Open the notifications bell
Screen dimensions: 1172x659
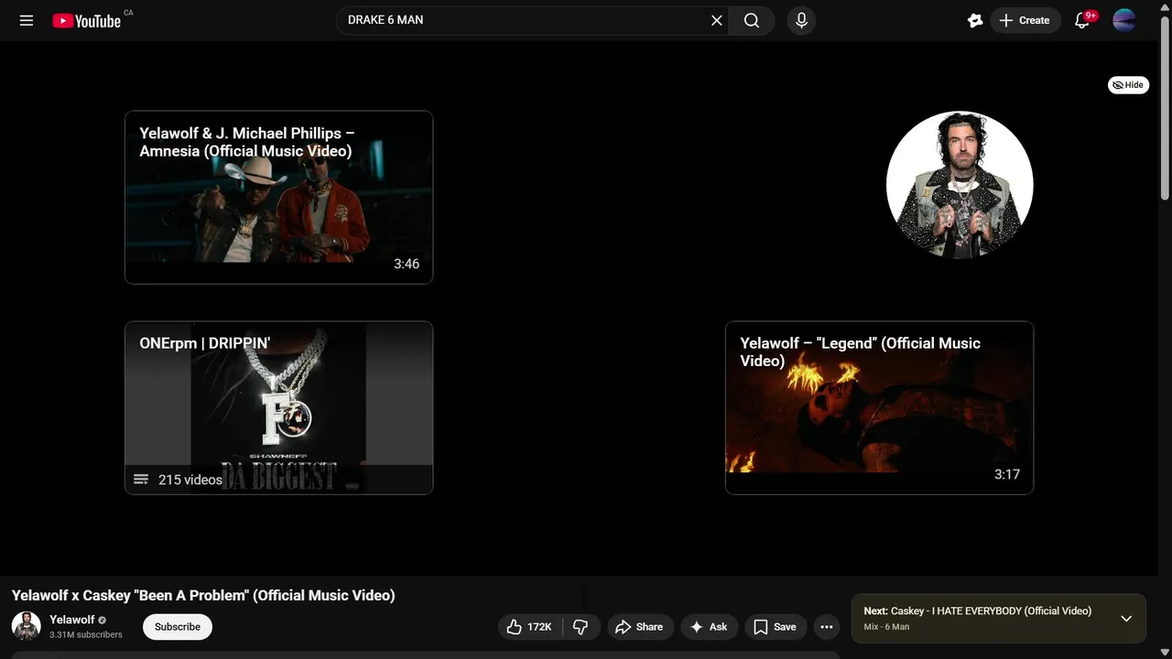pos(1082,20)
